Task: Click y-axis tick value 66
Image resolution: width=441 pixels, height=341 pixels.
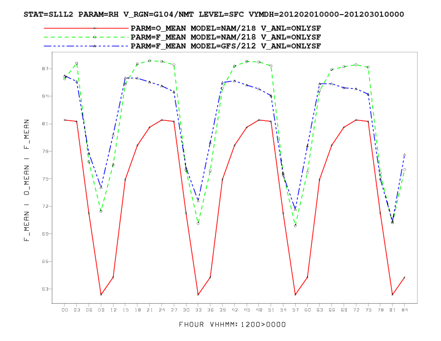Action: point(45,262)
